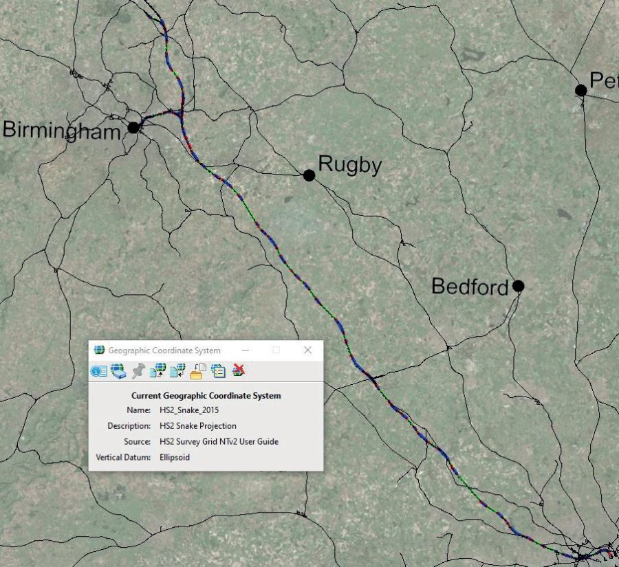The width and height of the screenshot is (619, 567).
Task: Minimize the Geographic Coordinate System dialog
Action: pyautogui.click(x=247, y=350)
